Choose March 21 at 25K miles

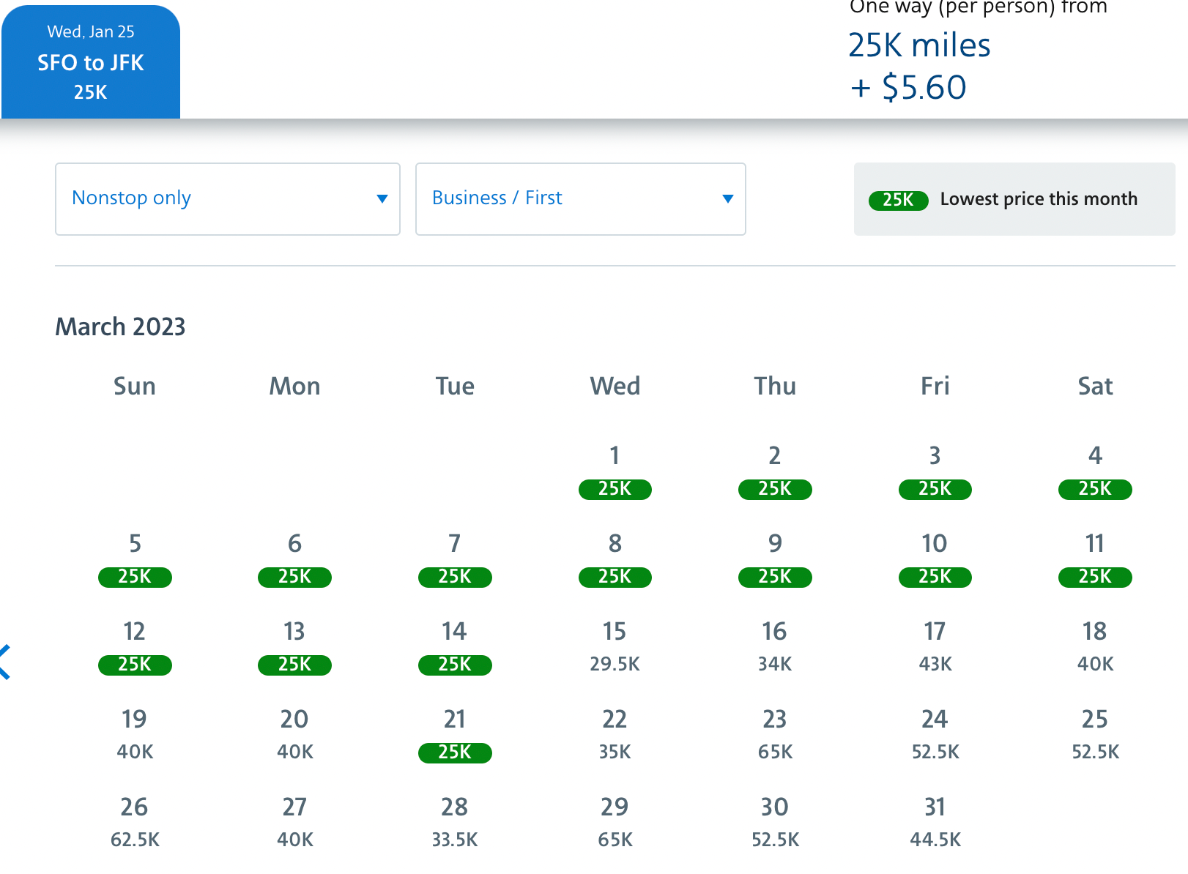click(455, 736)
